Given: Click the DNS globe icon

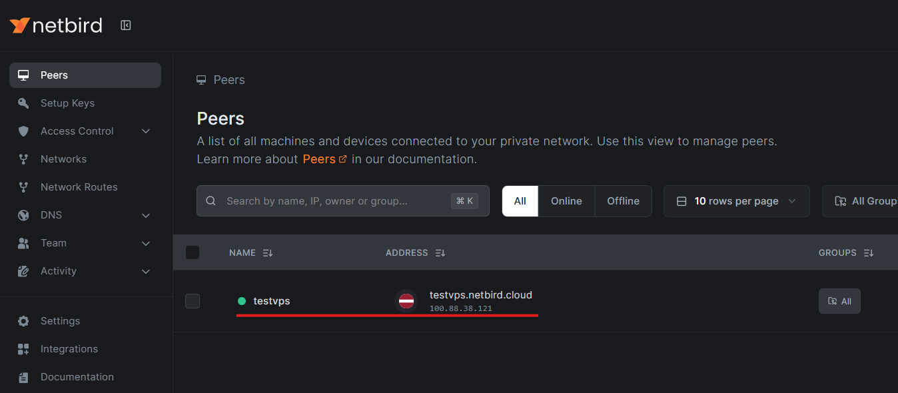Looking at the screenshot, I should (x=23, y=215).
